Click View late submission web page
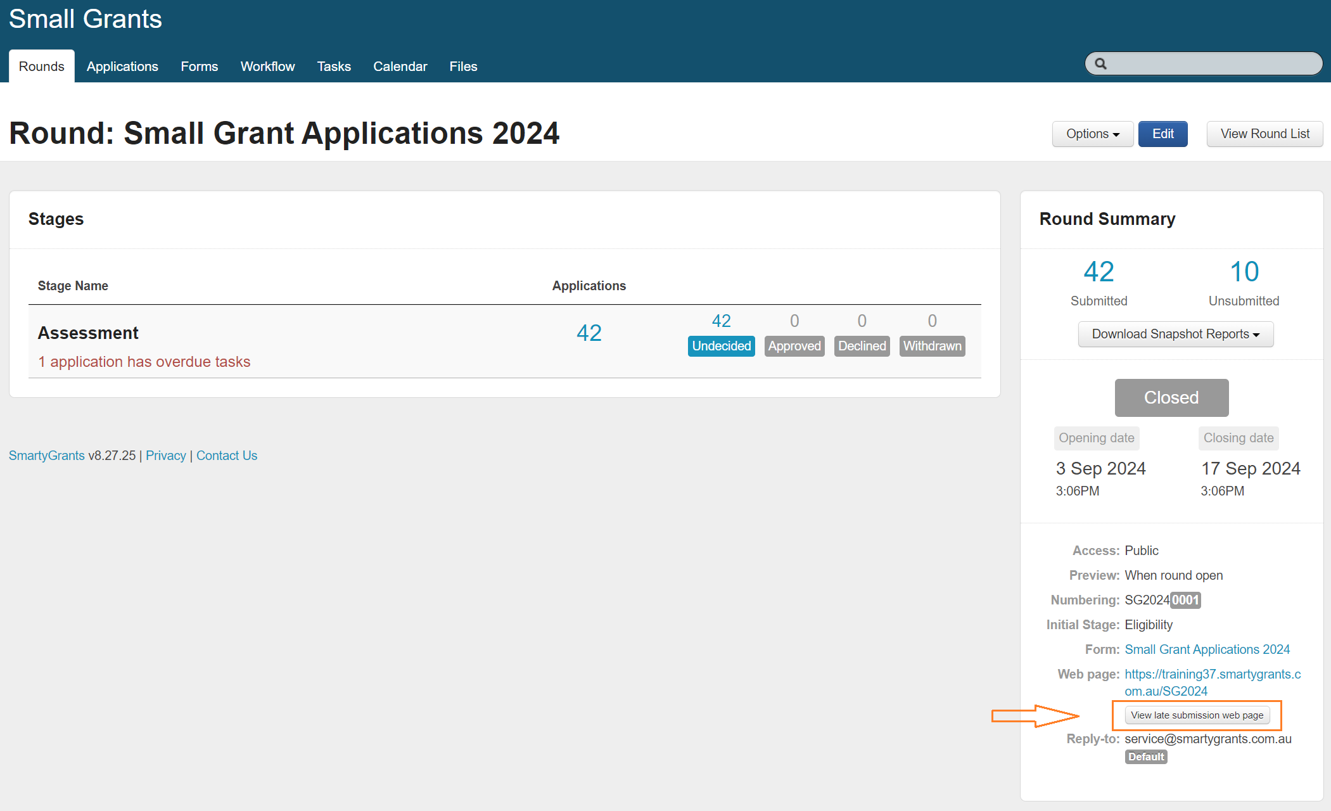The width and height of the screenshot is (1331, 811). click(1197, 715)
